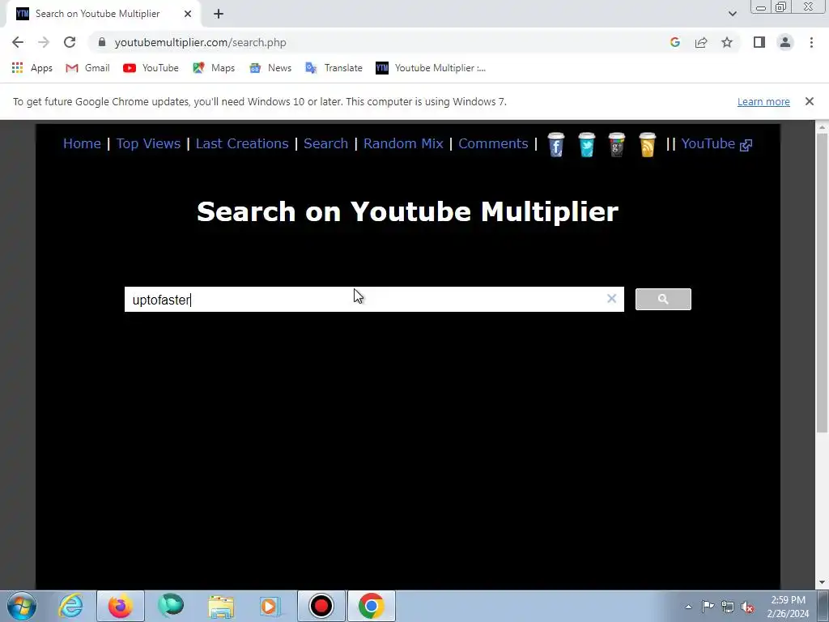Image resolution: width=829 pixels, height=622 pixels.
Task: Open the Youtube Multiplier bookmark
Action: coord(431,68)
